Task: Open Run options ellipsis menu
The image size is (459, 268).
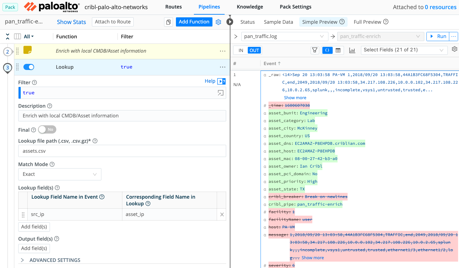Action: point(454,36)
